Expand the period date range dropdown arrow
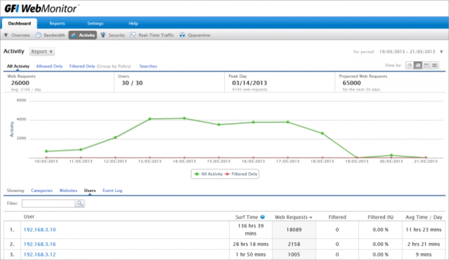This screenshot has height=260, width=449. pos(442,52)
